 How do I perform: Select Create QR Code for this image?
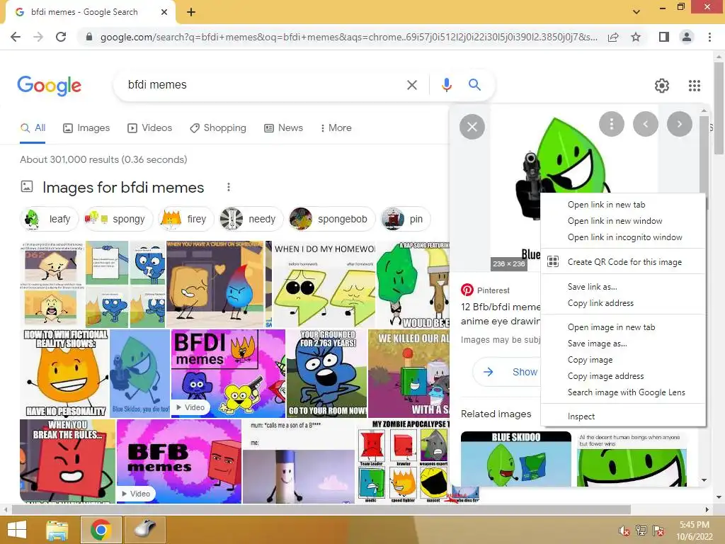tap(623, 262)
